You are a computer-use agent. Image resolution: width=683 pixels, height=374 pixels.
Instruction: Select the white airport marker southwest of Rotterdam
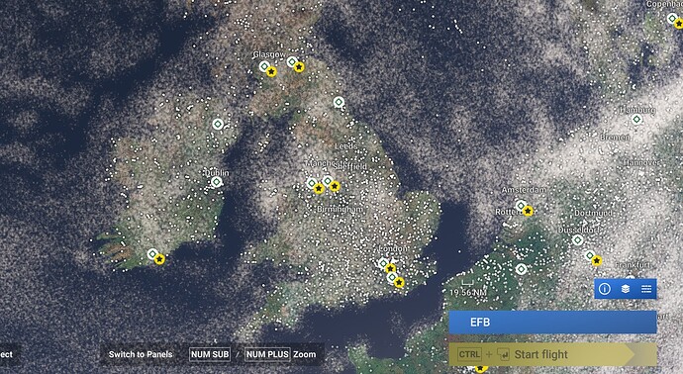point(521,269)
